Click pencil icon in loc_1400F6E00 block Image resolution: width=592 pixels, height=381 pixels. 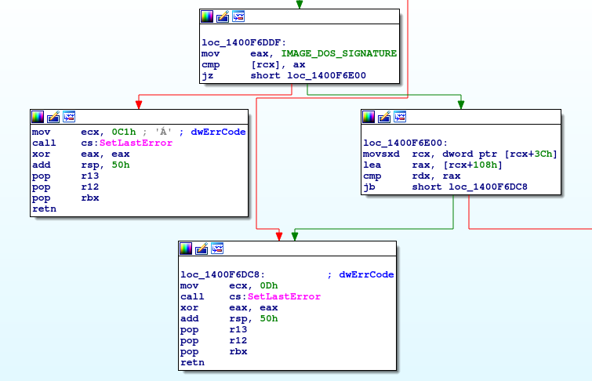[x=384, y=117]
